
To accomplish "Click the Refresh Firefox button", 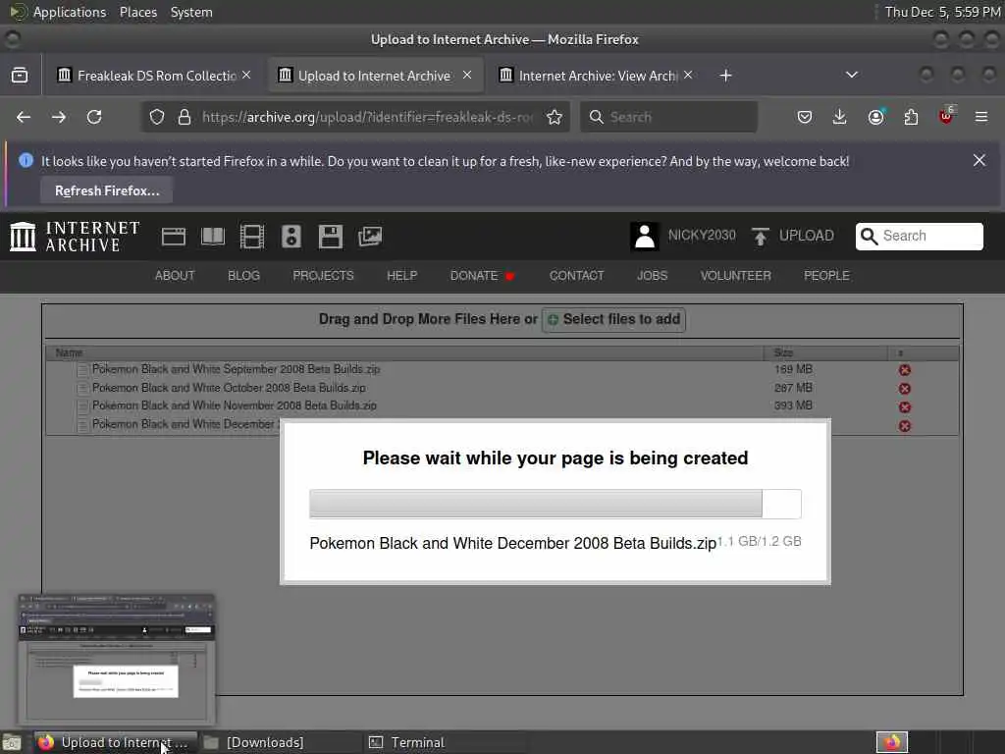I will point(107,191).
